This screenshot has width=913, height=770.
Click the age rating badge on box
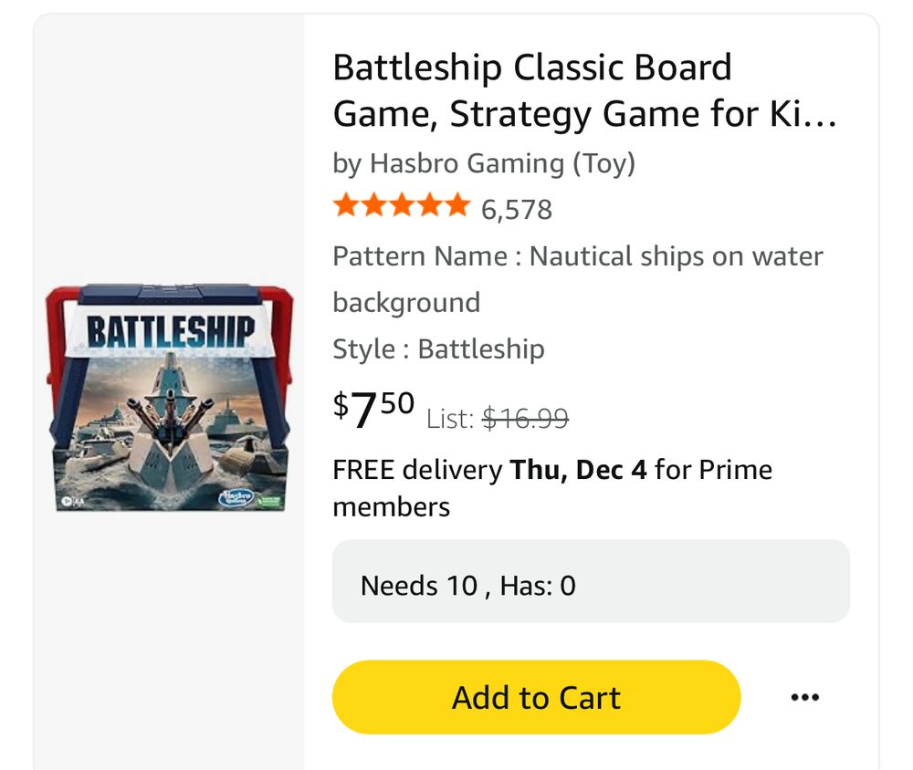(69, 501)
